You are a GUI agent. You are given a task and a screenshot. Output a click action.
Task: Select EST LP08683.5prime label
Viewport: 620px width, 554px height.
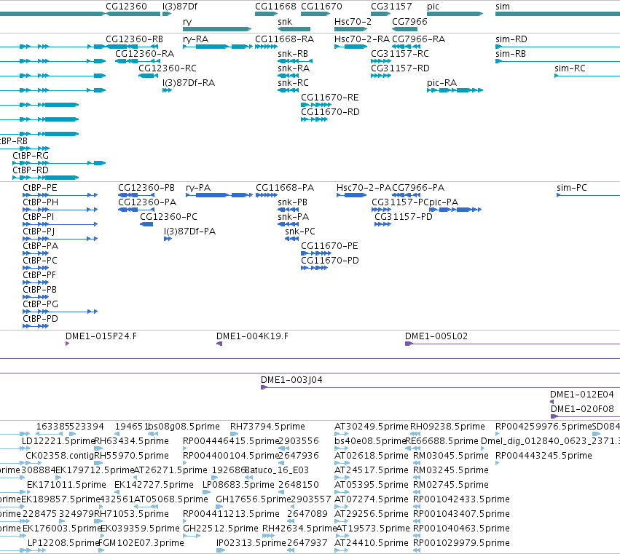[238, 485]
